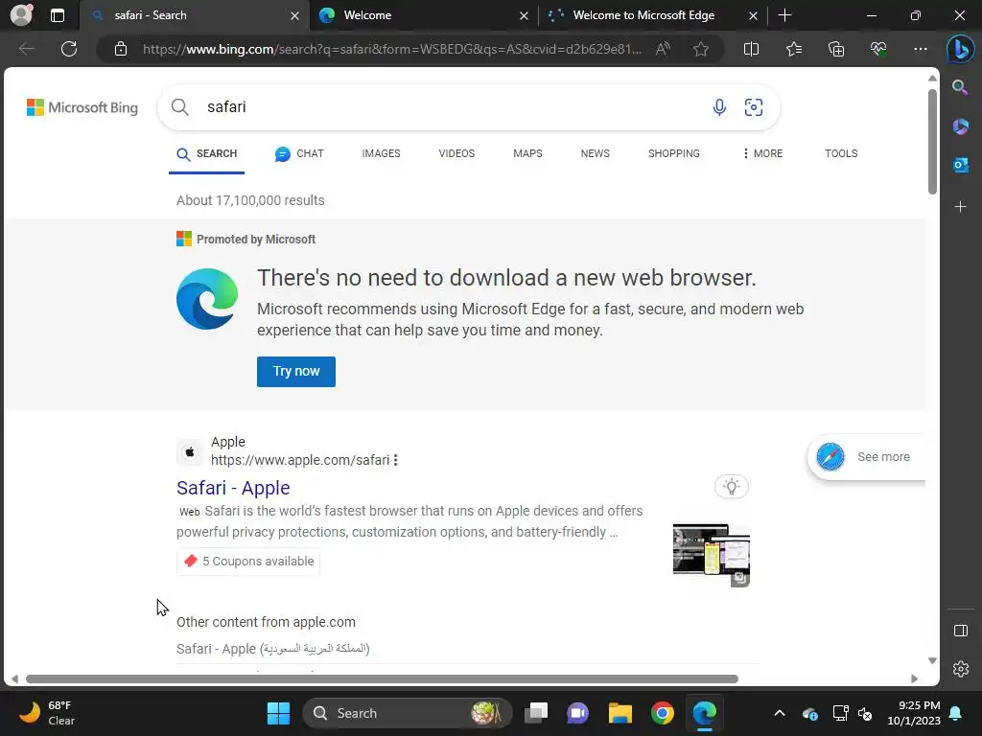Select the SEARCH tab
The image size is (982, 736).
[x=207, y=154]
